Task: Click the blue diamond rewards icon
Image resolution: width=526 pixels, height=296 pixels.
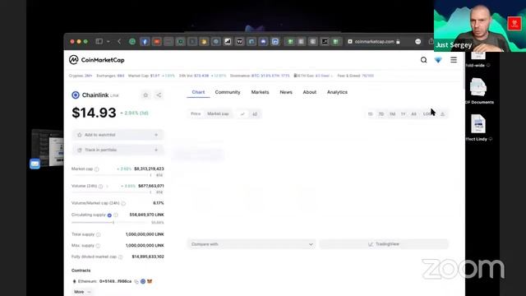Action: (x=438, y=60)
